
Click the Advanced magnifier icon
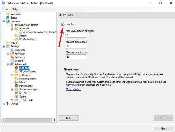coord(12,64)
